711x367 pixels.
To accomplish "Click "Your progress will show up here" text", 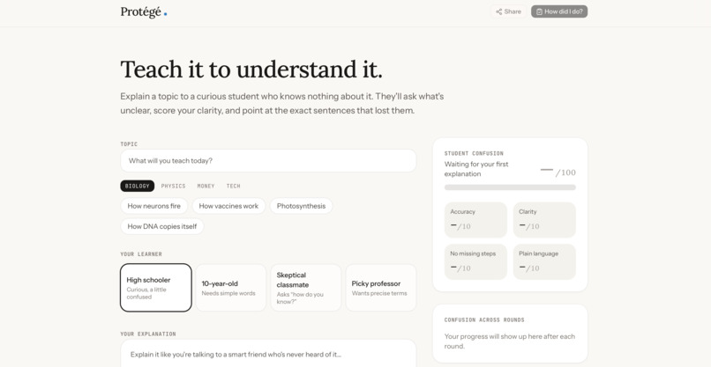I will tap(509, 341).
